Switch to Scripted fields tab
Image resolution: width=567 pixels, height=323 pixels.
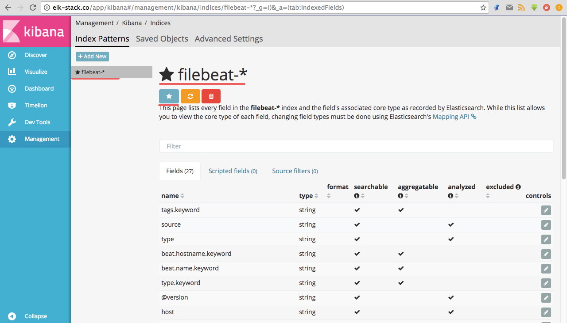pyautogui.click(x=233, y=171)
